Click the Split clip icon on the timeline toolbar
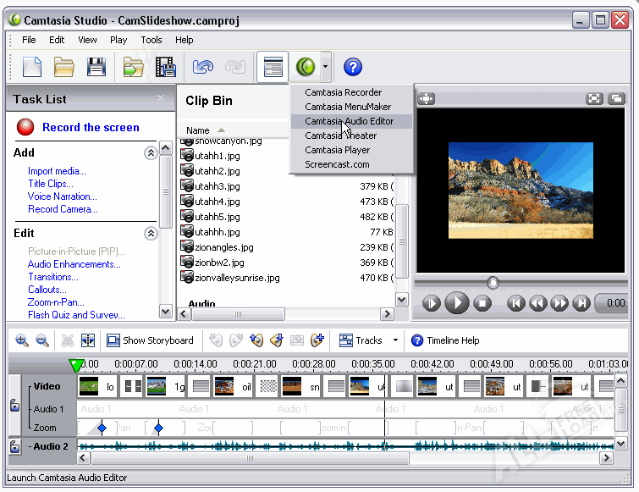 [x=87, y=340]
